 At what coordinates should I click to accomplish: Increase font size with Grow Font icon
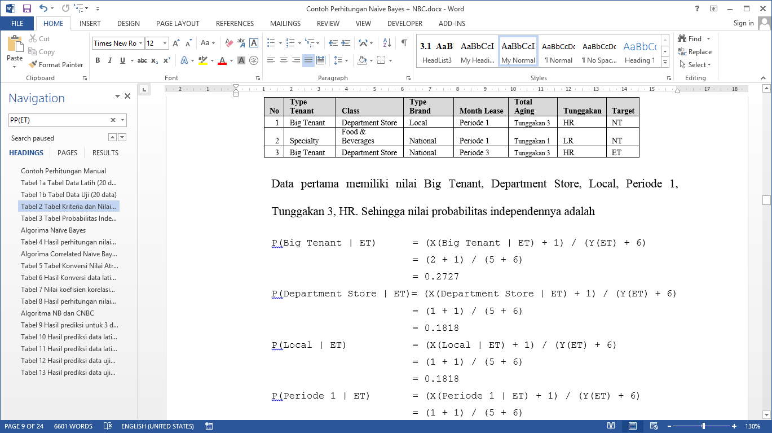[176, 43]
